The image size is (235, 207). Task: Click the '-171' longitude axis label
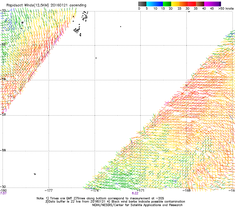[x=140, y=190]
